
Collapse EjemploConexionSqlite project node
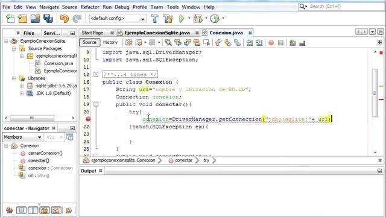click(x=6, y=41)
